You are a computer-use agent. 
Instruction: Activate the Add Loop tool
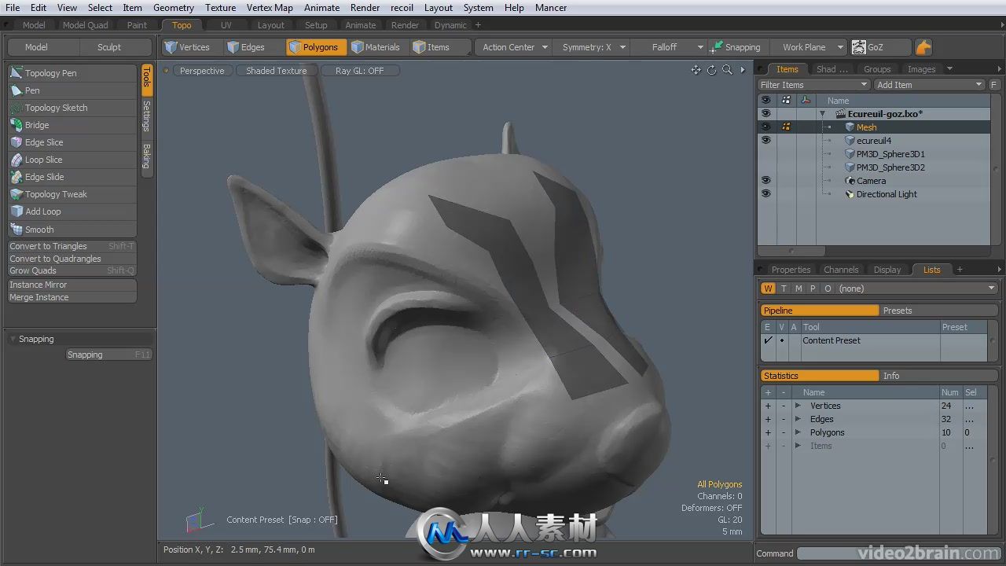[x=72, y=211]
